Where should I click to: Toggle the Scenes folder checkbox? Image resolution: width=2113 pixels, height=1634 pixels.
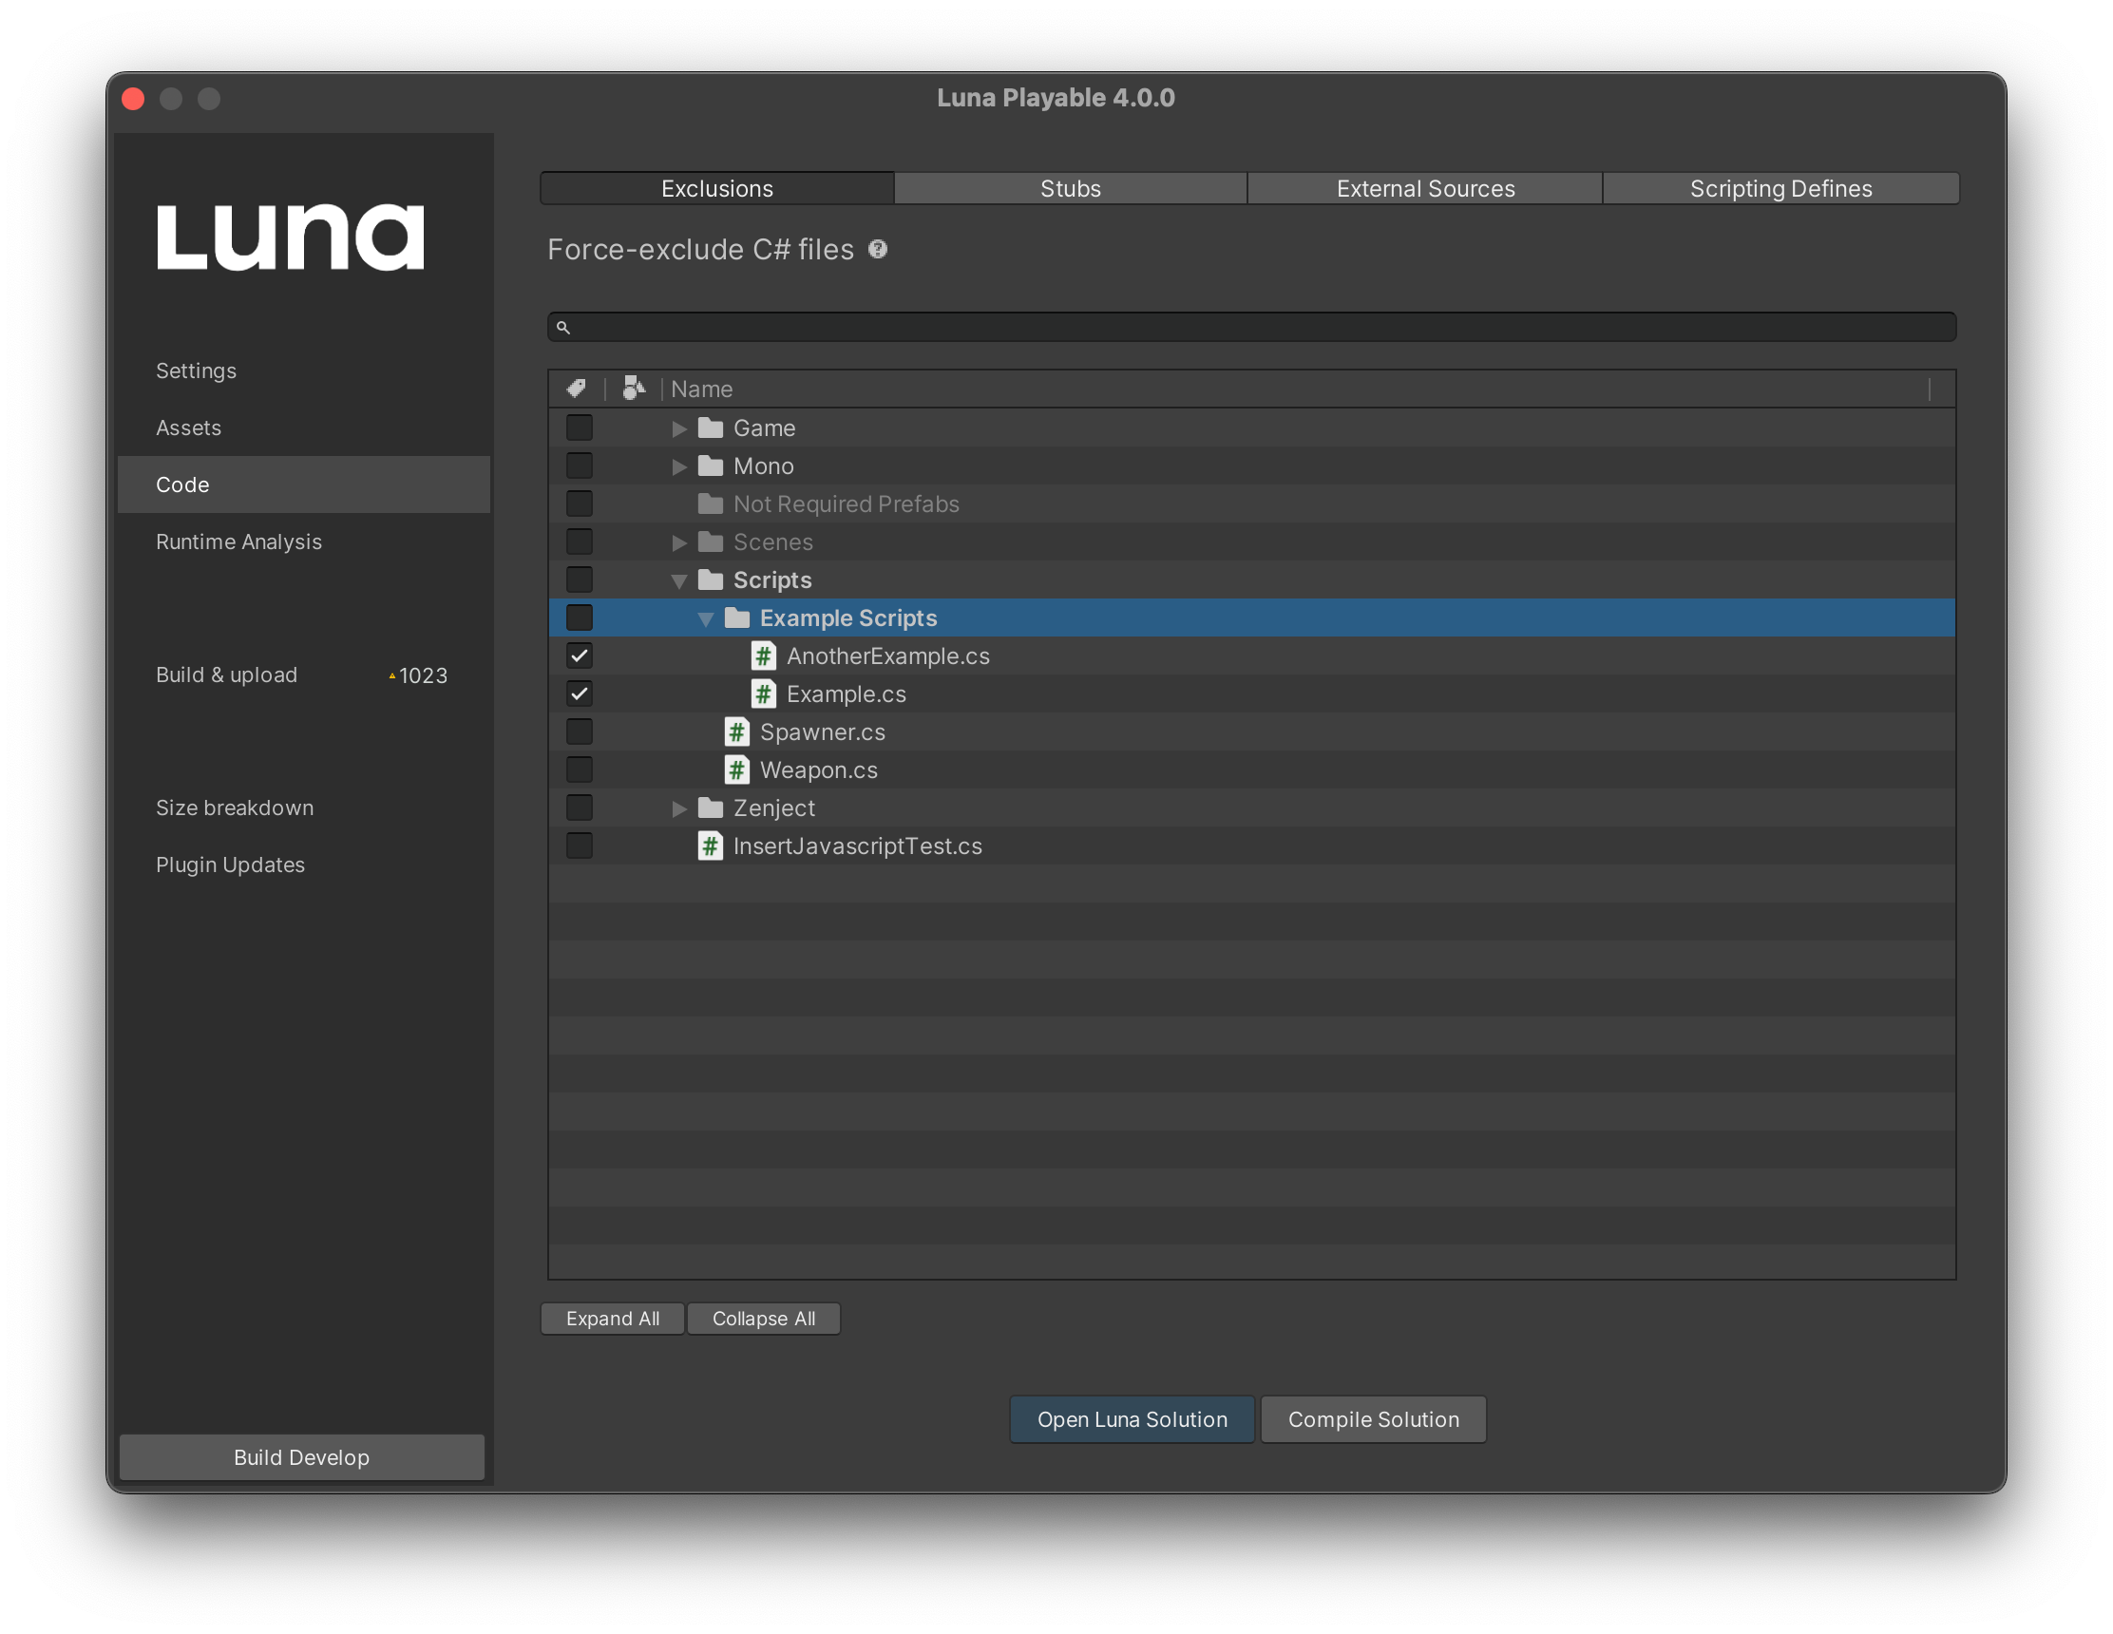pyautogui.click(x=579, y=541)
